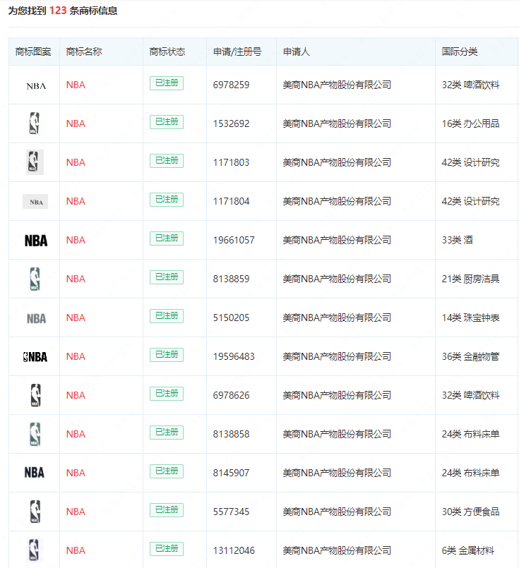Image resolution: width=519 pixels, height=568 pixels.
Task: Click 已注册 status badge for 8145907
Action: pyautogui.click(x=167, y=471)
